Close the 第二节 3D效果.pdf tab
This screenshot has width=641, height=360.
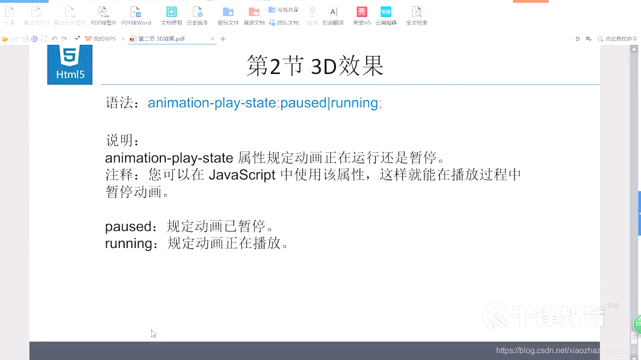coord(212,39)
